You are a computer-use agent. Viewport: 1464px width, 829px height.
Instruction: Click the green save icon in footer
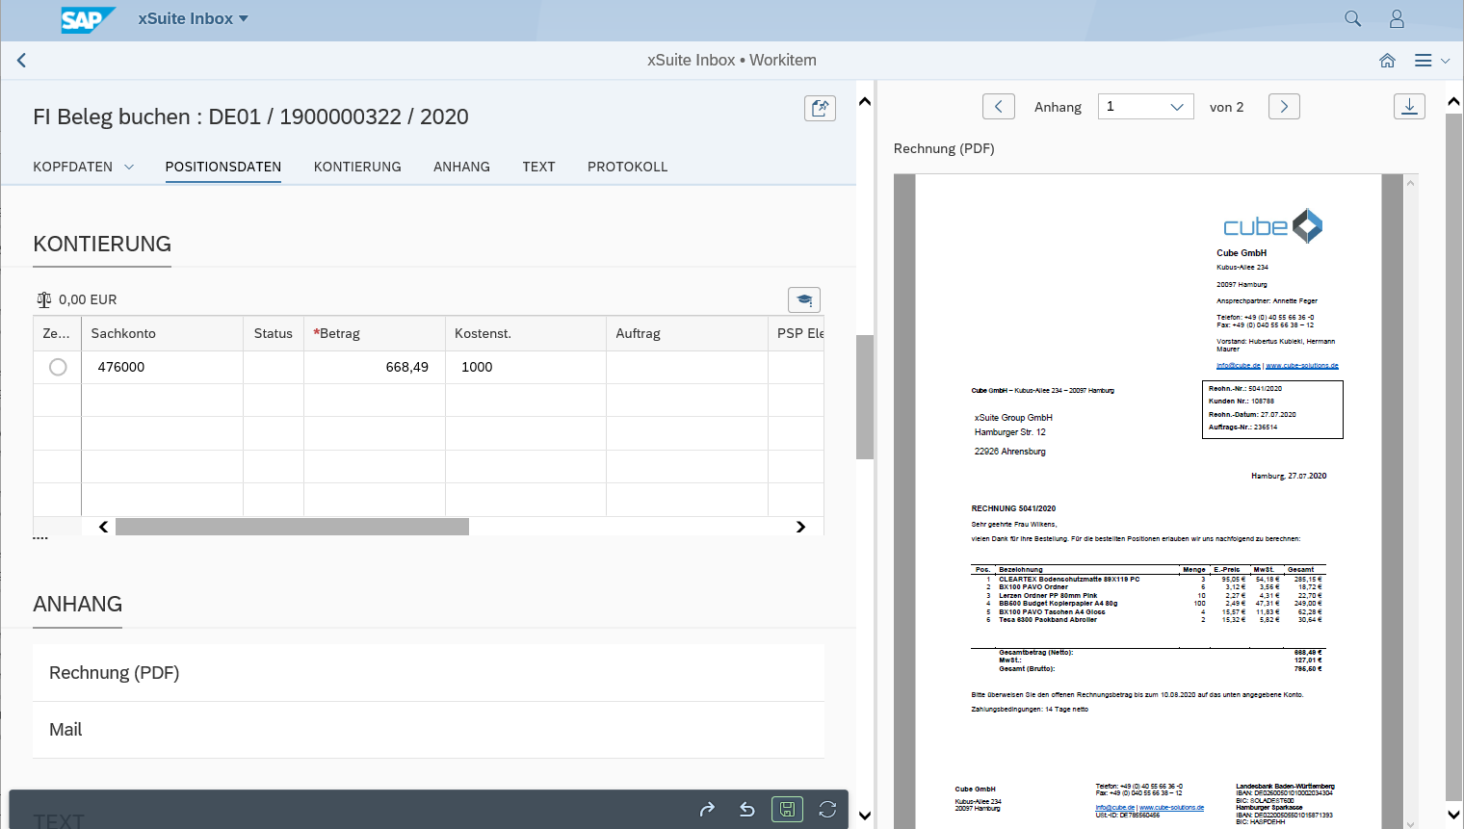[787, 810]
